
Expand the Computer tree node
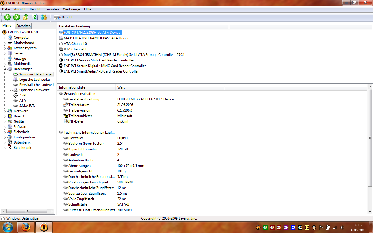(x=5, y=38)
